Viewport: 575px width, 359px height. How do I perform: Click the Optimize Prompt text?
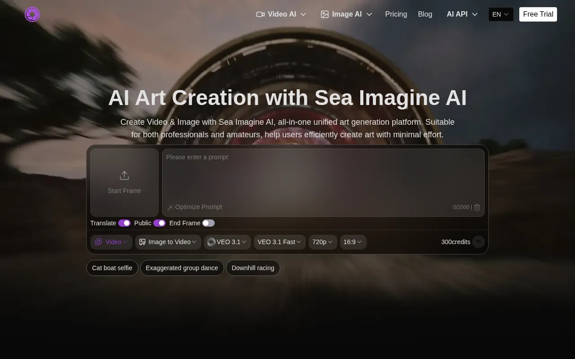(x=199, y=207)
